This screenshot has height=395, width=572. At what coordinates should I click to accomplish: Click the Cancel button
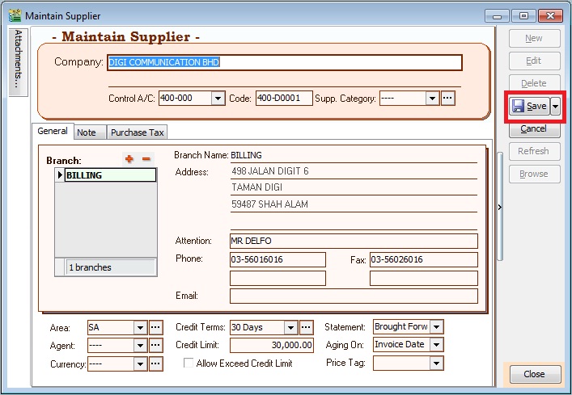tap(533, 128)
